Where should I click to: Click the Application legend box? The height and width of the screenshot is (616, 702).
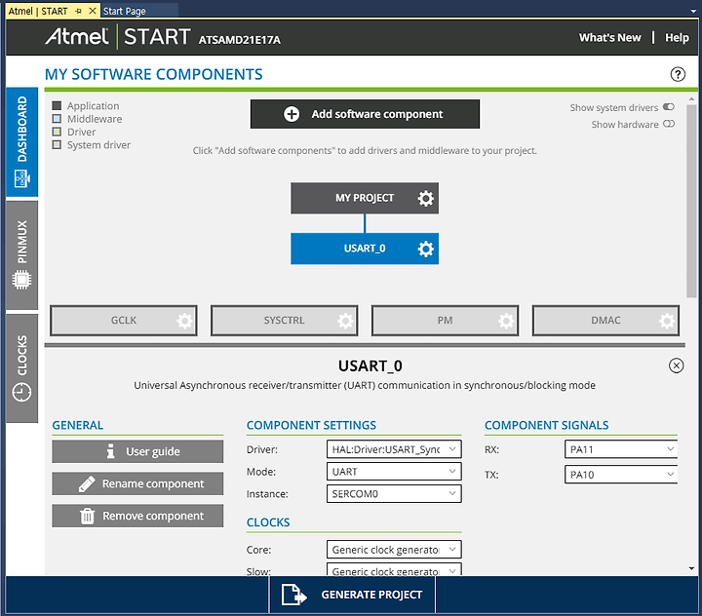(x=57, y=105)
